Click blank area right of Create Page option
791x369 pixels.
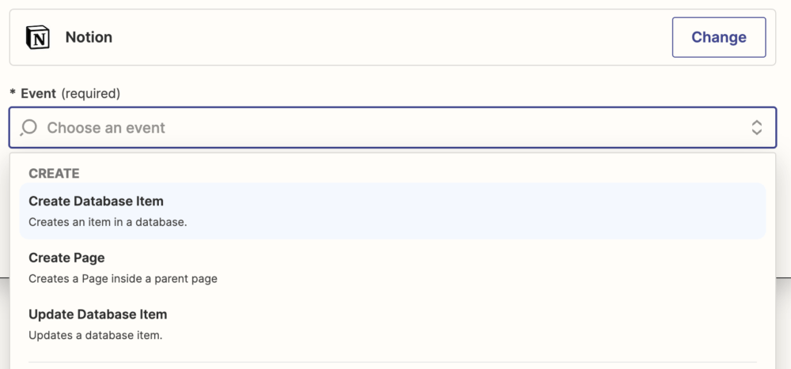pos(475,267)
